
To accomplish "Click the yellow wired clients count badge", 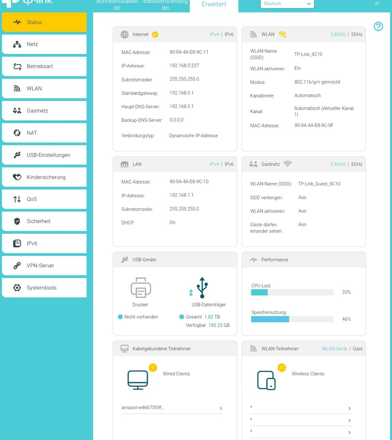I will (153, 367).
